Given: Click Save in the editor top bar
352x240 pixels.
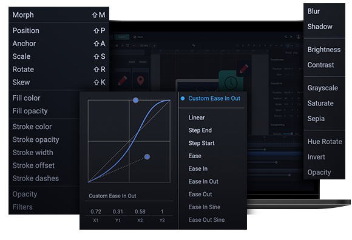Looking at the screenshot, I should pos(138,37).
